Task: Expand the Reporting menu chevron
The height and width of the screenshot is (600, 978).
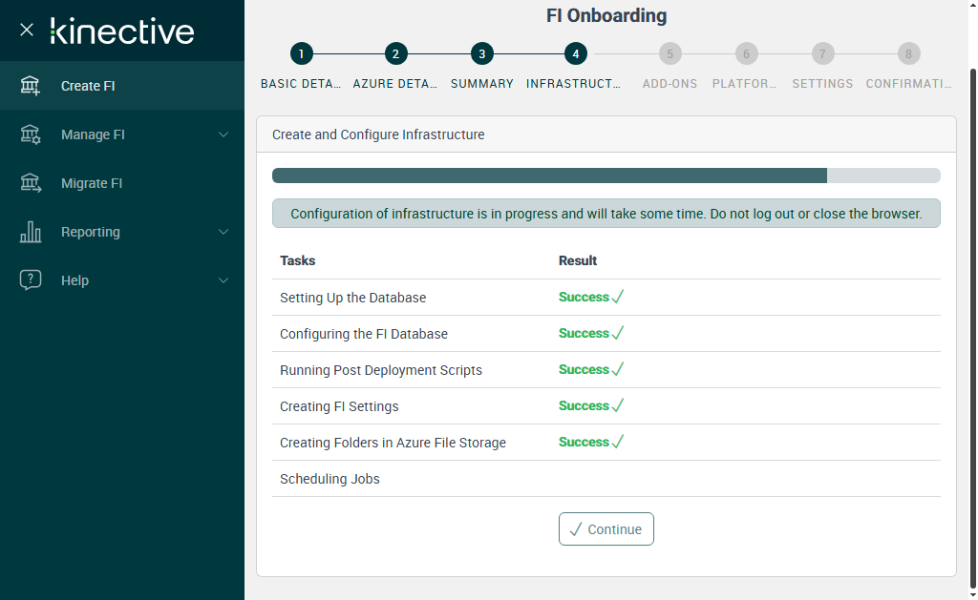Action: [x=223, y=232]
